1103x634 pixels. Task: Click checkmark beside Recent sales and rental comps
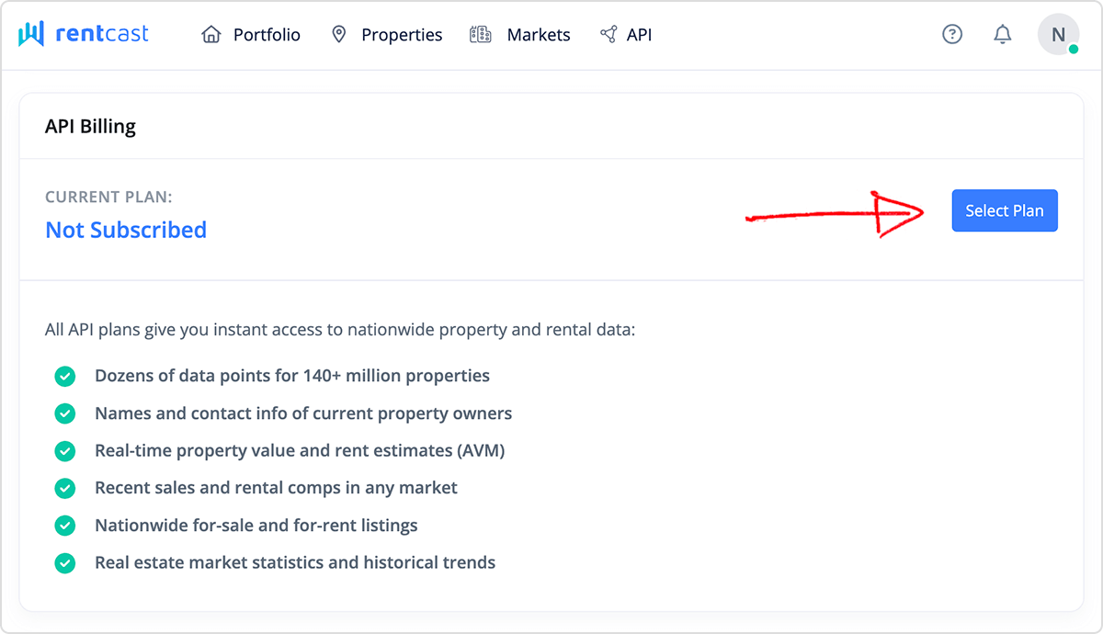(64, 488)
